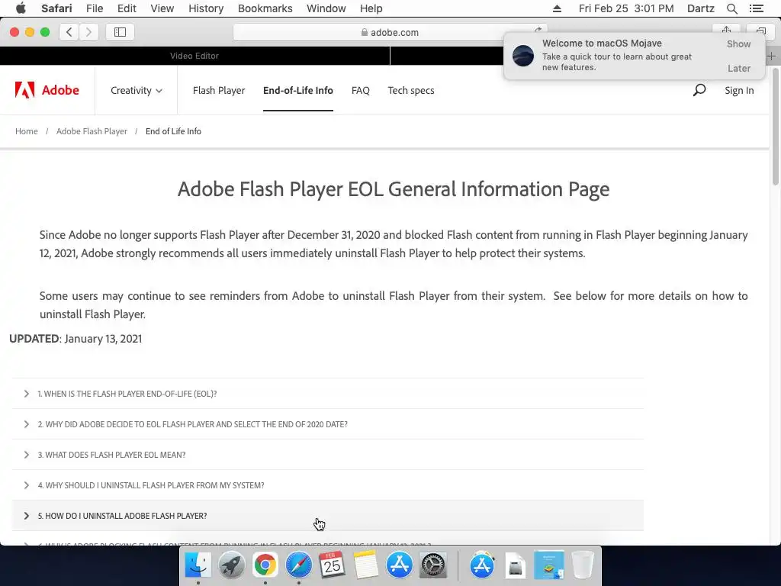Expand question 2 why Adobe decided EOL
The image size is (781, 586).
pyautogui.click(x=328, y=424)
